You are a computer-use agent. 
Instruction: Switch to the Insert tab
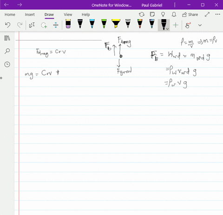tap(30, 14)
